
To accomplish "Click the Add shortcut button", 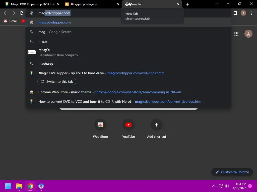I will coord(157,129).
